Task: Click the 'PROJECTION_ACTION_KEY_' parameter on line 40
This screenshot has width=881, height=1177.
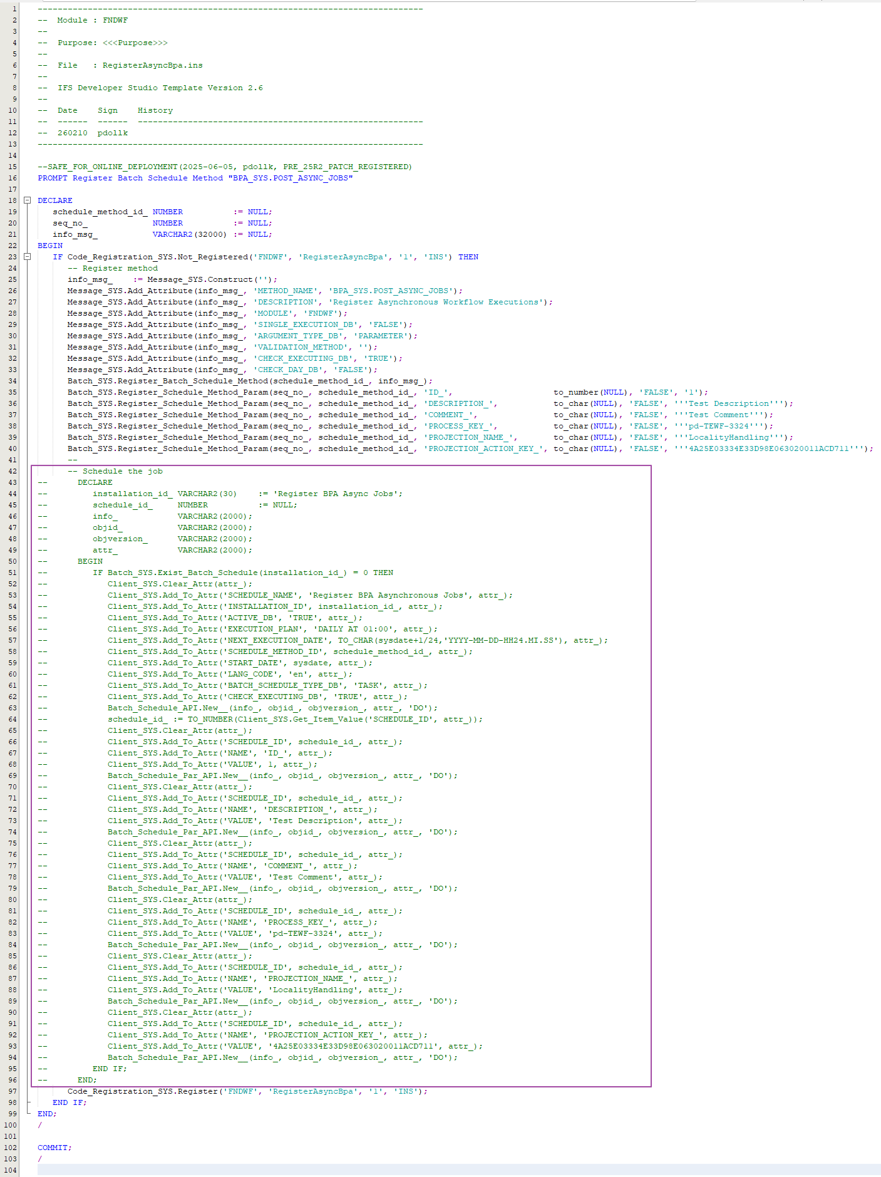Action: (483, 449)
